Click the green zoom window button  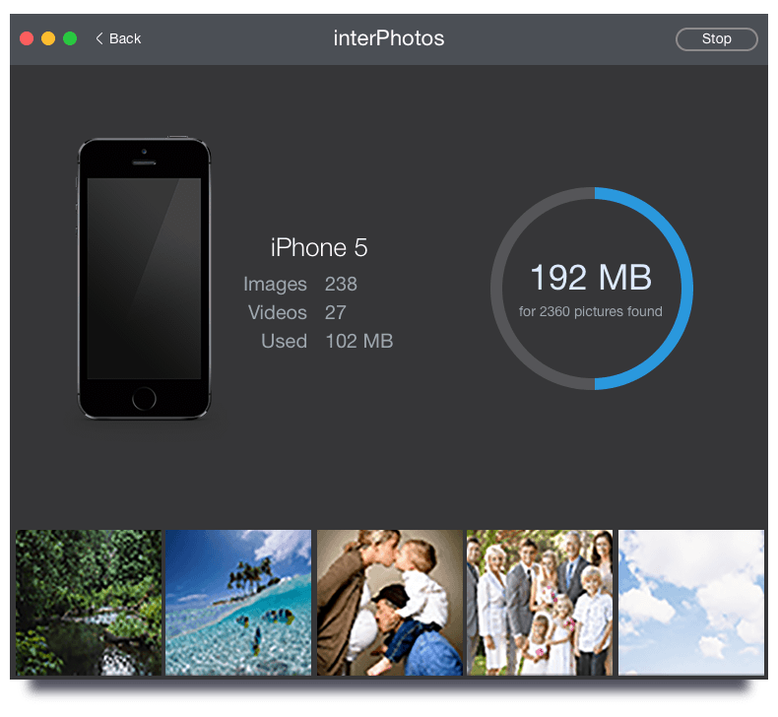pos(70,38)
